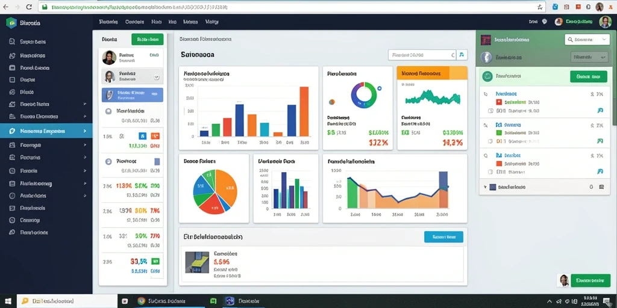The width and height of the screenshot is (617, 308).
Task: Select the small blue ring beside the donut chart
Action: (379, 89)
